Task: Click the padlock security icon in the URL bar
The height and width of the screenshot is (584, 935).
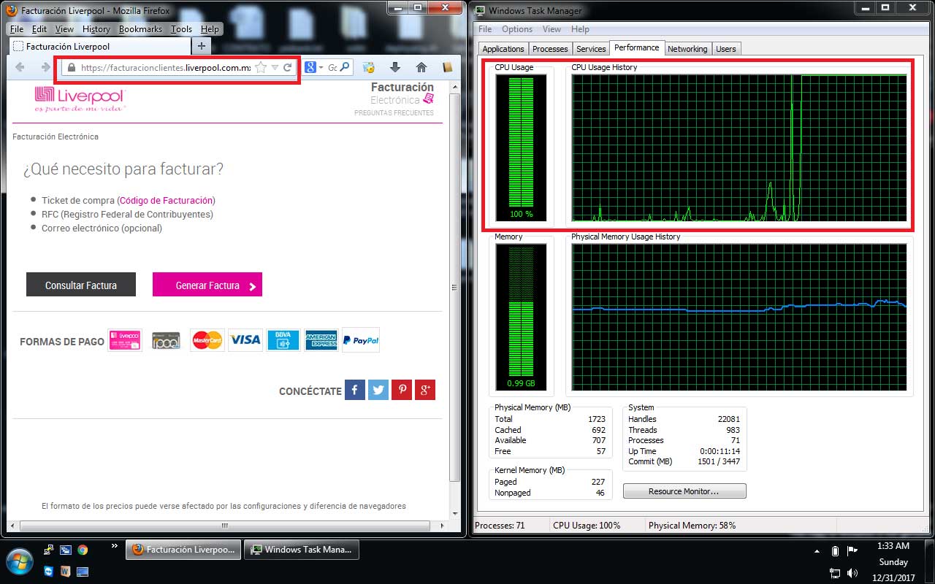Action: tap(71, 67)
